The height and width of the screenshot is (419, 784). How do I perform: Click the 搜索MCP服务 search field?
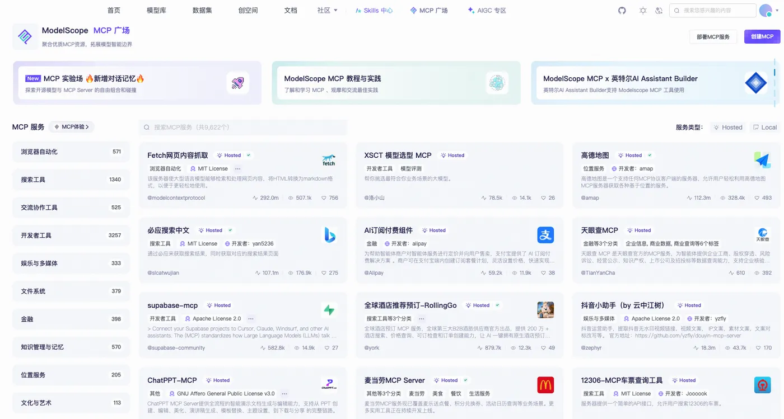pos(243,128)
